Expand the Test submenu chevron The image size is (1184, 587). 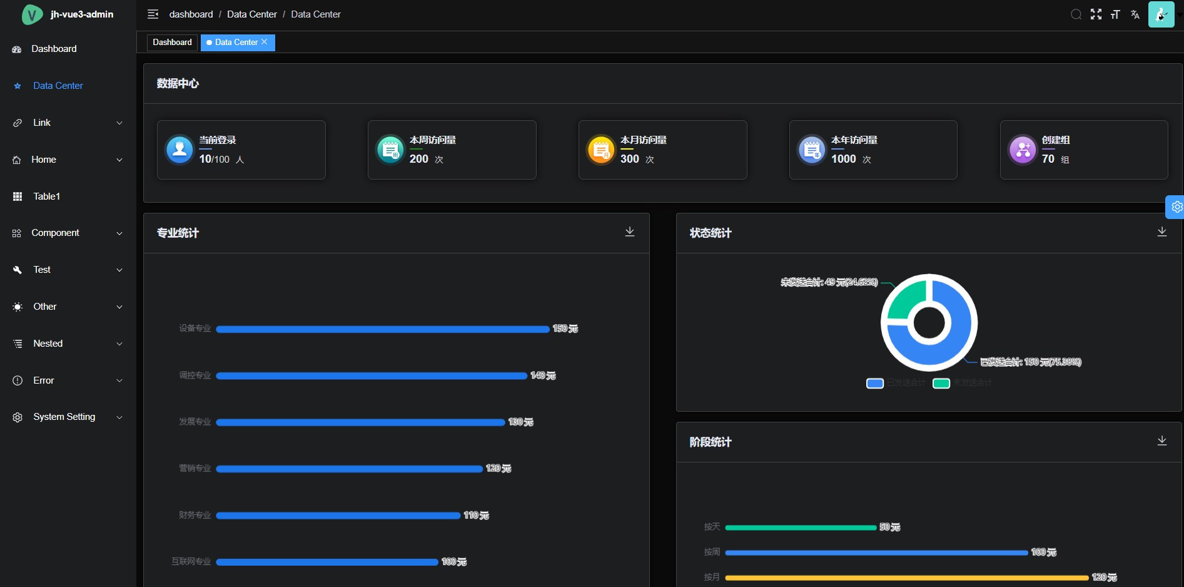pos(119,270)
